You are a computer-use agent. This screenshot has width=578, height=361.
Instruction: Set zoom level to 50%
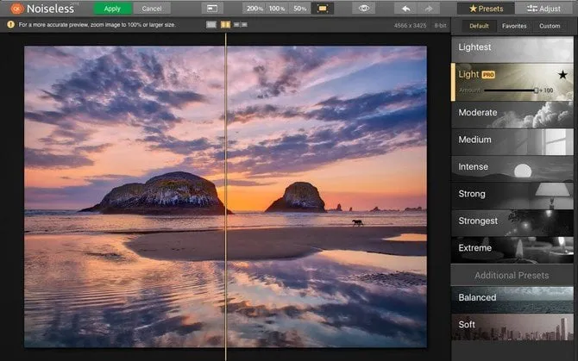(x=299, y=8)
